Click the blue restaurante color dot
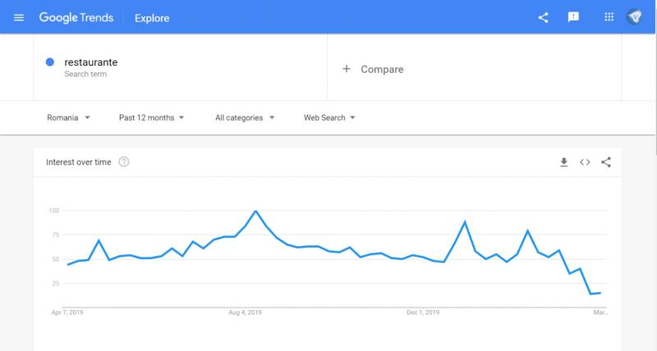Image resolution: width=657 pixels, height=351 pixels. (x=50, y=62)
